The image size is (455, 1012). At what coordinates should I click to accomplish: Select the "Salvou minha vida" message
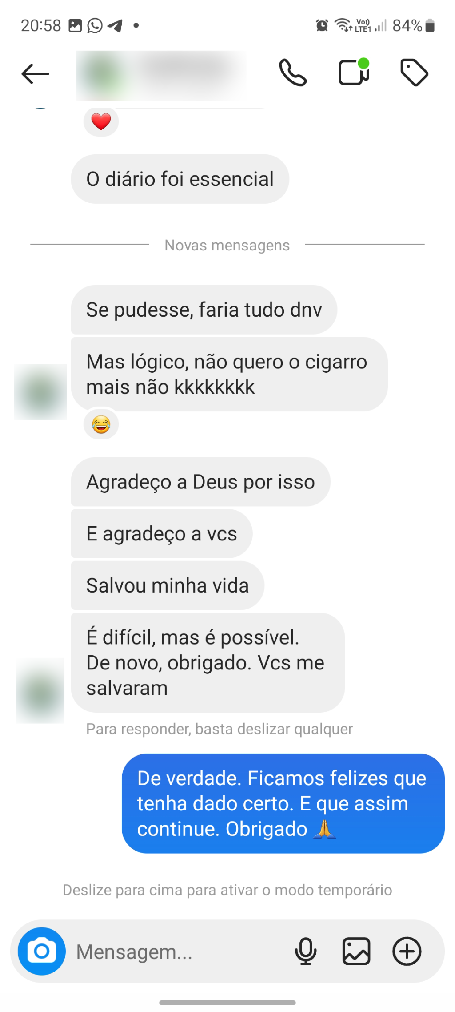[x=168, y=585]
